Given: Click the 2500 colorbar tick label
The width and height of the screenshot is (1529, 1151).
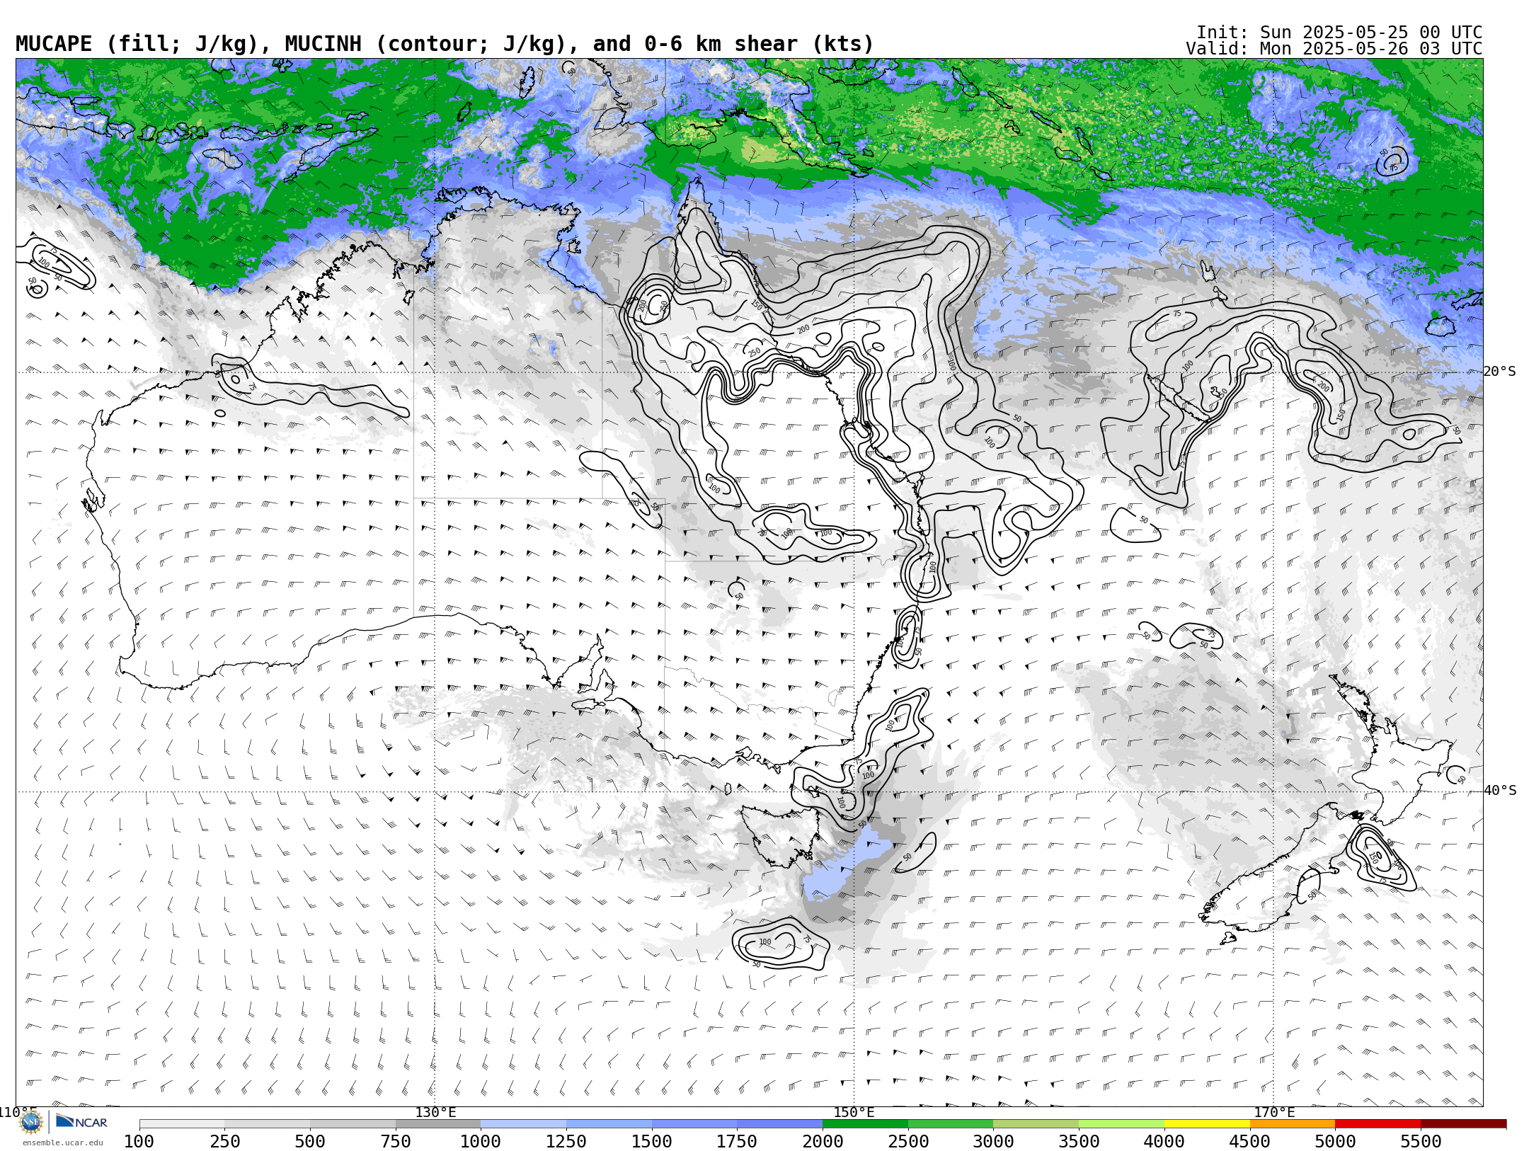Looking at the screenshot, I should (x=908, y=1141).
